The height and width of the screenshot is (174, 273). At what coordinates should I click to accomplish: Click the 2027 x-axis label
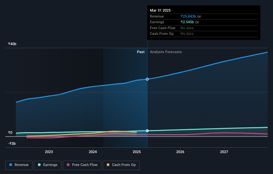(224, 152)
